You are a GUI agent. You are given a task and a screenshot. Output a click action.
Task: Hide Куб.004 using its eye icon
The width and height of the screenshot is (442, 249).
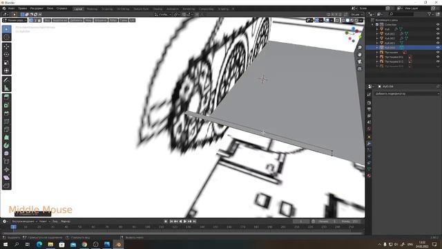coord(438,48)
